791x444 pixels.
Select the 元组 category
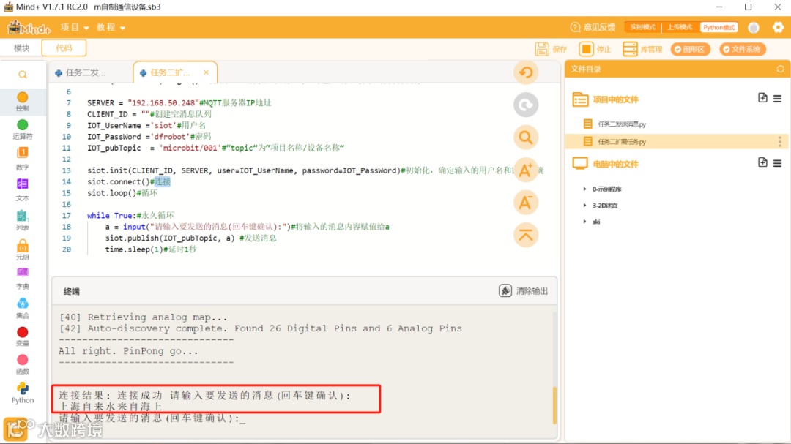(22, 250)
